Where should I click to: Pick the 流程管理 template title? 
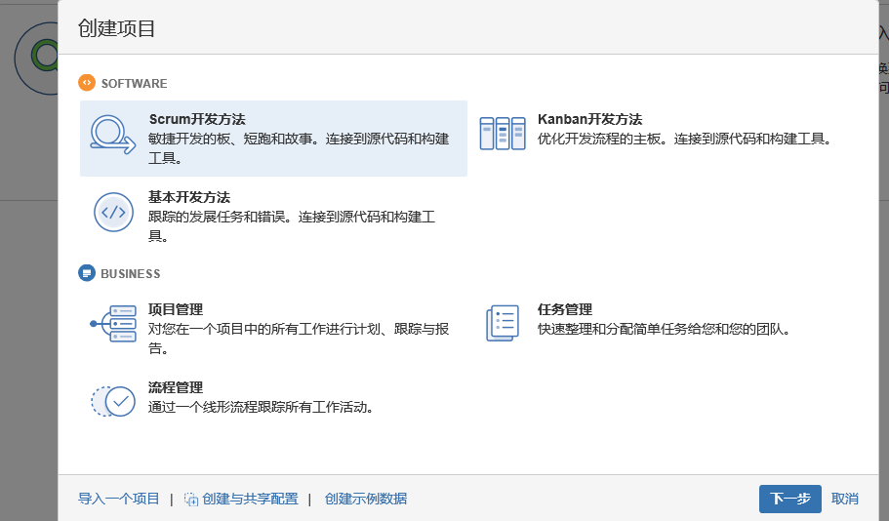(x=176, y=387)
